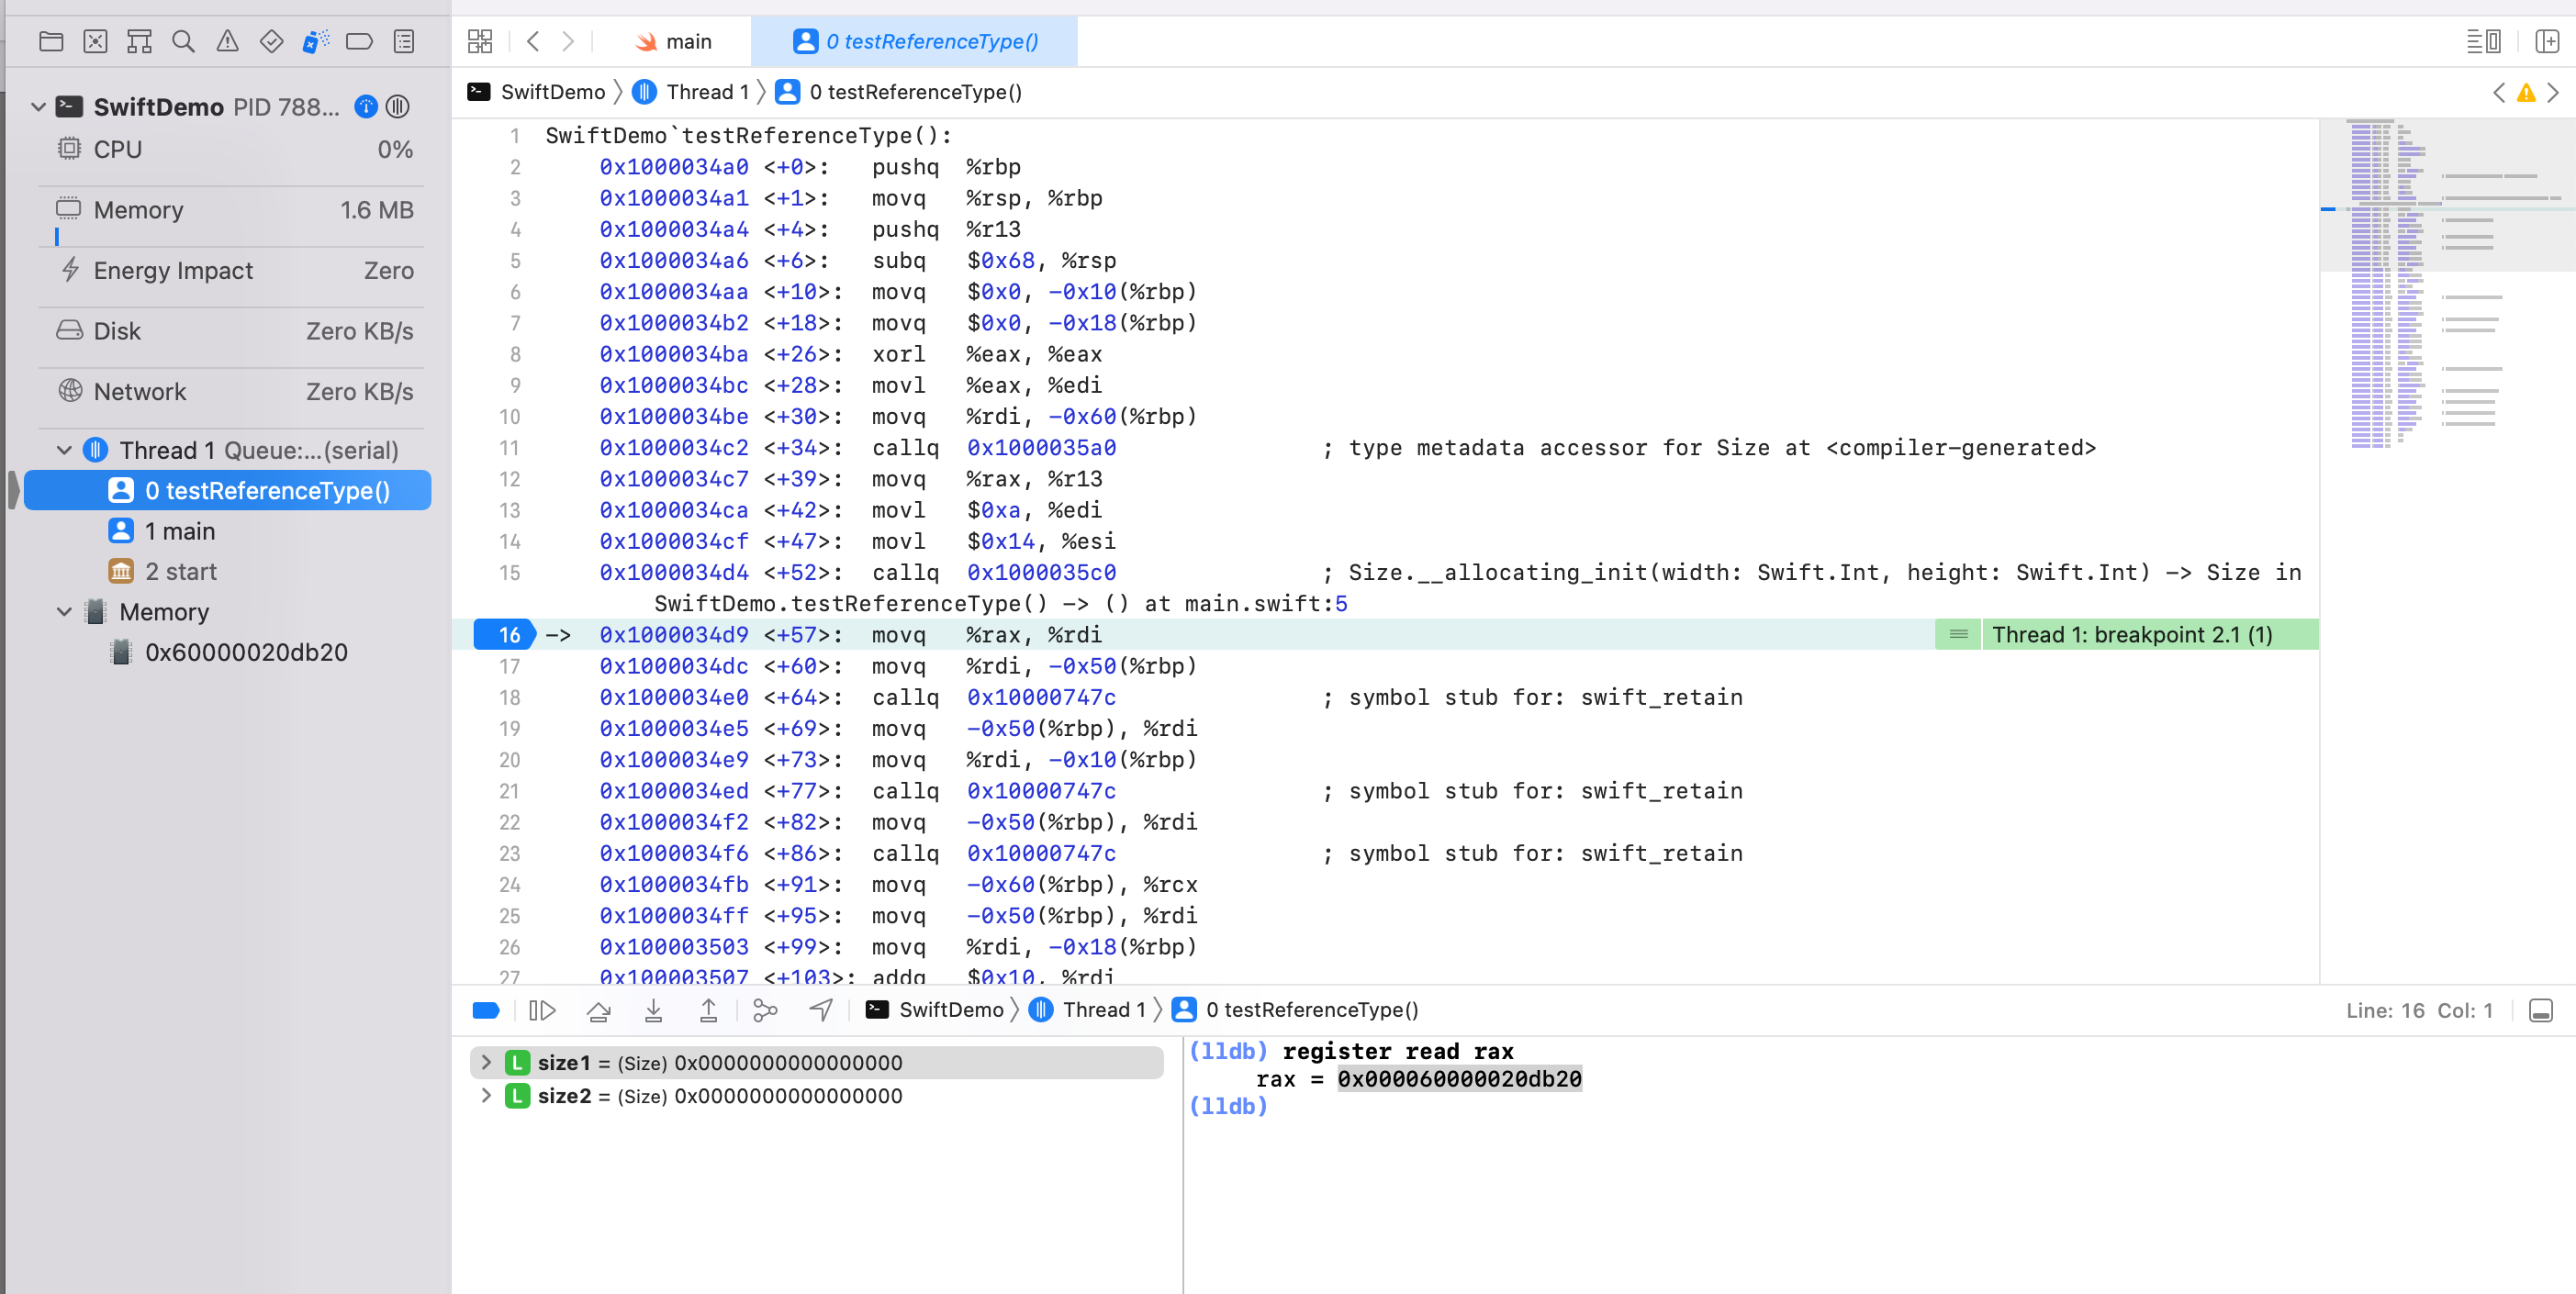Click the Step Over debug button

tap(599, 1011)
